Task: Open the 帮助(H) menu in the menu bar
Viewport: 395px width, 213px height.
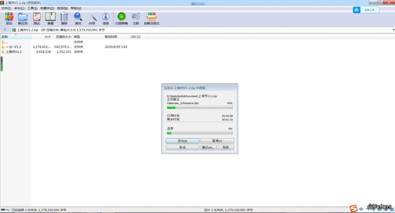Action: (x=76, y=8)
